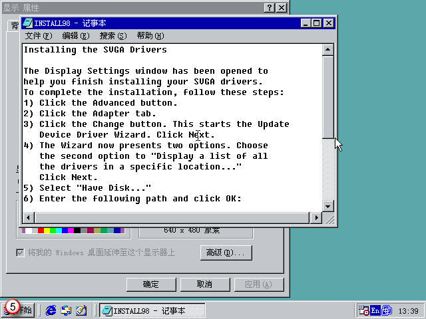
Task: Click the display monitor tray icon
Action: tap(387, 310)
